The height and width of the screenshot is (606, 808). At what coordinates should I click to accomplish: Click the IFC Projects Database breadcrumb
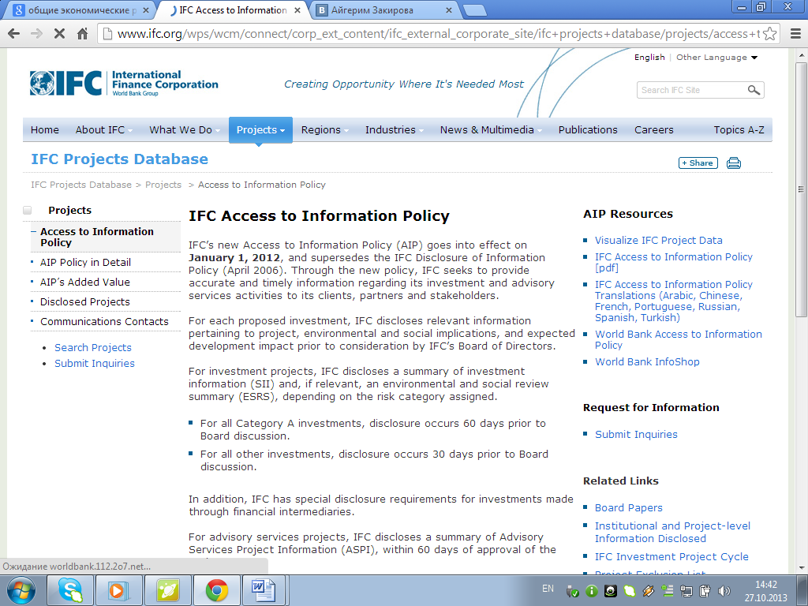pyautogui.click(x=81, y=185)
